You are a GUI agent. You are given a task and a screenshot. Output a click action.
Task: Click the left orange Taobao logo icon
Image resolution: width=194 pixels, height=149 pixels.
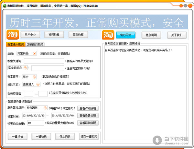[13, 35]
